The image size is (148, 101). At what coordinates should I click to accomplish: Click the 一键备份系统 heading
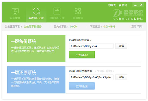click(23, 42)
